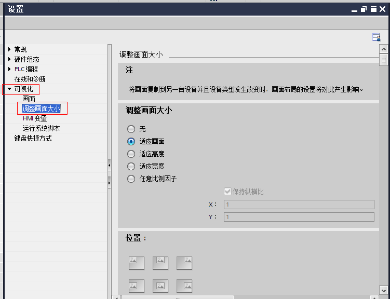This screenshot has width=390, height=299.
Task: Expand the 硬件组态 tree node
Action: pyautogui.click(x=9, y=59)
